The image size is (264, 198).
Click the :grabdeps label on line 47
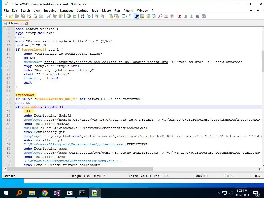[x=25, y=95]
